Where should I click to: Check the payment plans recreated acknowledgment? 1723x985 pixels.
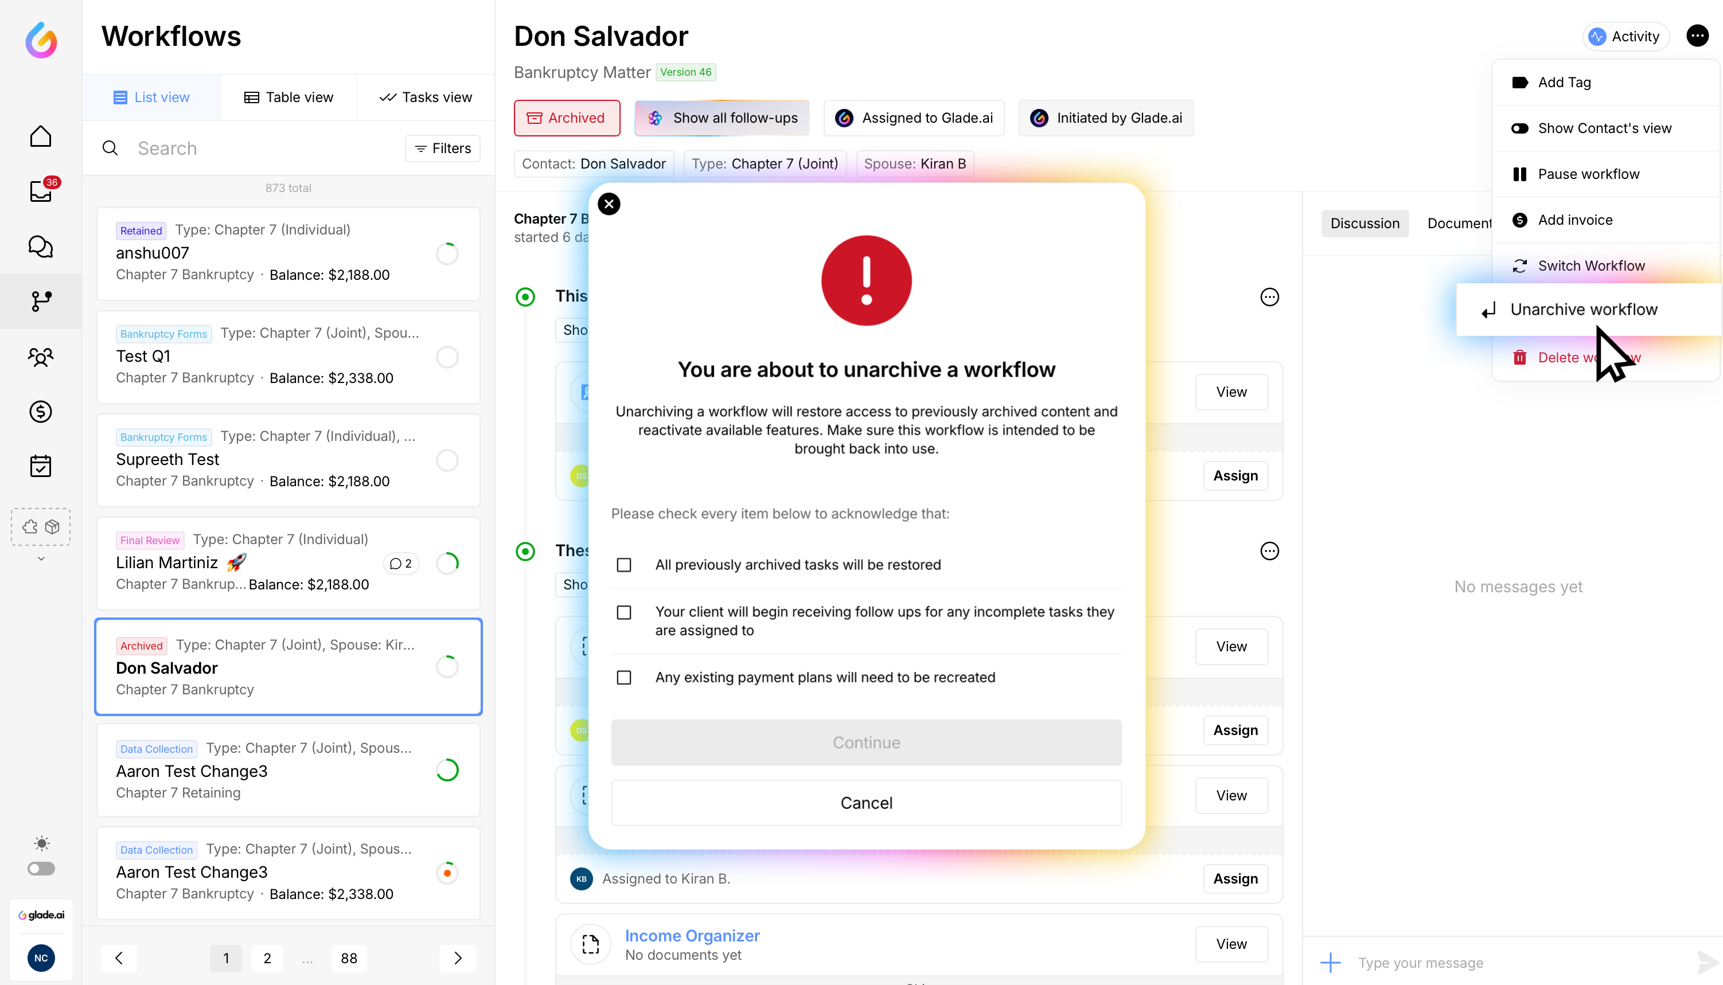pos(624,678)
